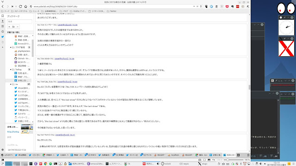Open the phpMyAdmin bookmark
The height and width of the screenshot is (166, 296).
22,51
